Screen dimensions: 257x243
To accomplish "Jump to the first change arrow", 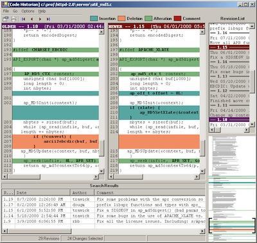I will point(24,19).
